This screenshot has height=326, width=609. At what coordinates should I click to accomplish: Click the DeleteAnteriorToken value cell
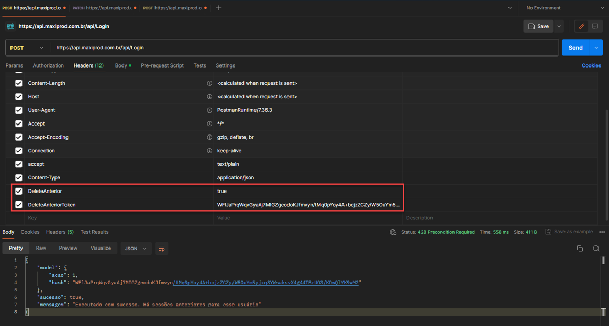(x=308, y=205)
